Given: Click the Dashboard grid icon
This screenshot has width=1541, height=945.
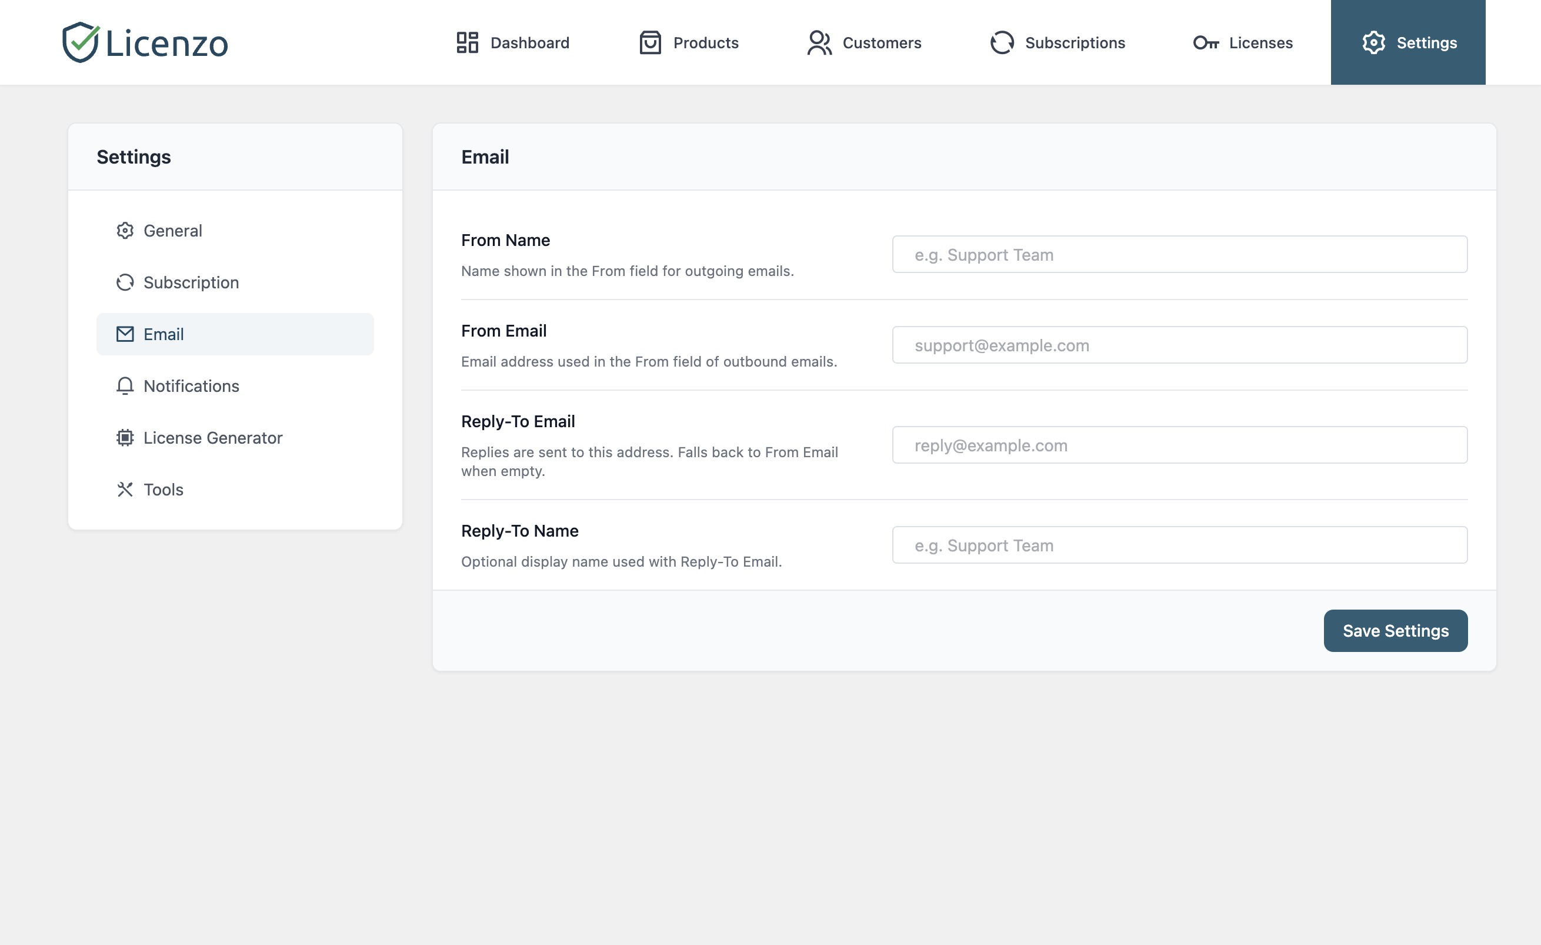Looking at the screenshot, I should (466, 42).
